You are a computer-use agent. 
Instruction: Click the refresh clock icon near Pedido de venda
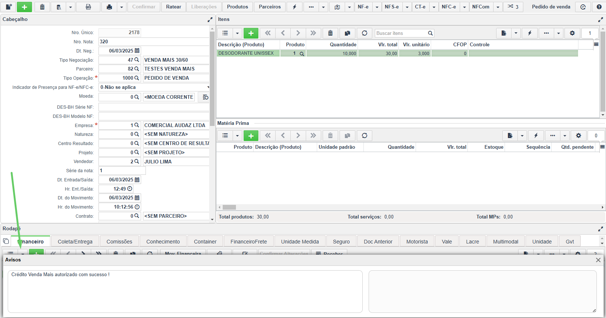pos(583,7)
